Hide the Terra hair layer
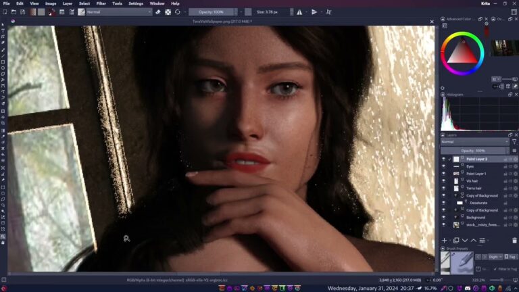This screenshot has width=519, height=292. point(443,189)
